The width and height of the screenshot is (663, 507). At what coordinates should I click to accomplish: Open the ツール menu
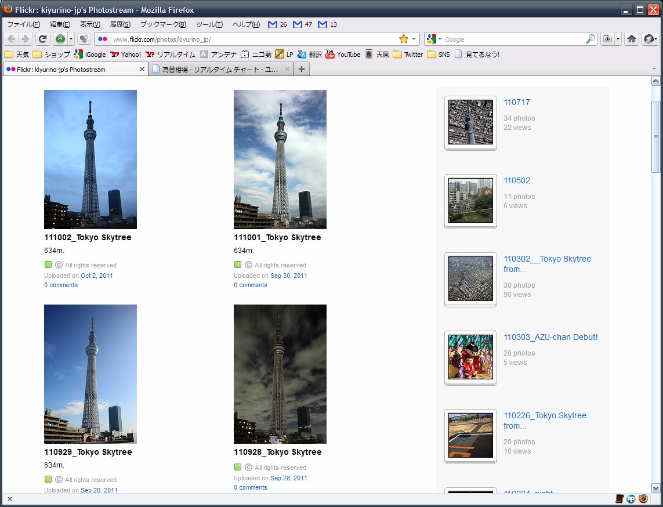pyautogui.click(x=209, y=24)
